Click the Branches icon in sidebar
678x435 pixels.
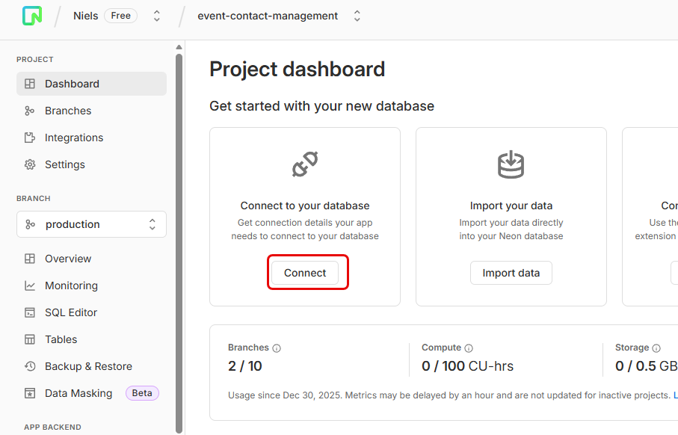[30, 111]
